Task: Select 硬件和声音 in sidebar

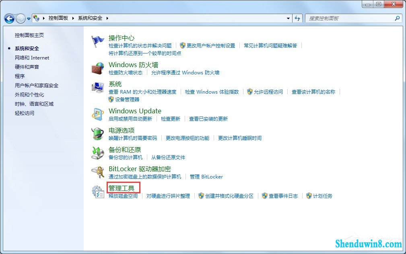Action: pos(27,67)
